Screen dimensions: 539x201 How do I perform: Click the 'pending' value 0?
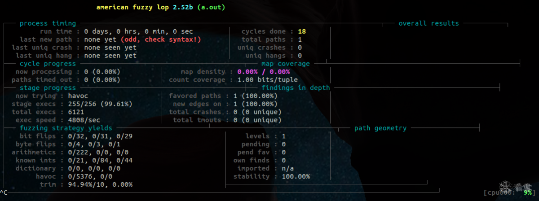coord(283,144)
